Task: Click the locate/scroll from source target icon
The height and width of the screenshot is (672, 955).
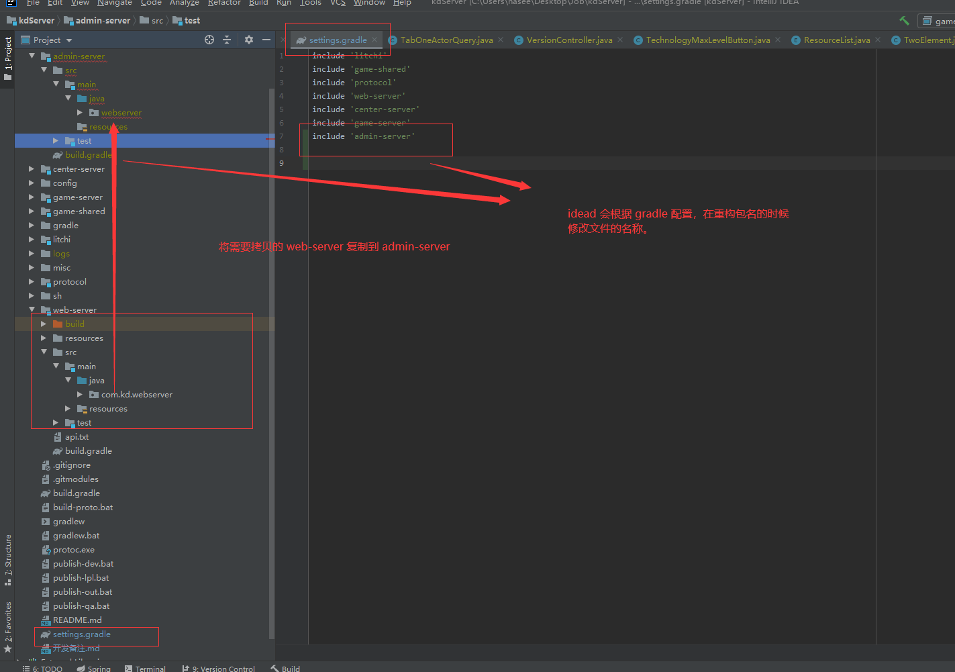Action: tap(209, 40)
